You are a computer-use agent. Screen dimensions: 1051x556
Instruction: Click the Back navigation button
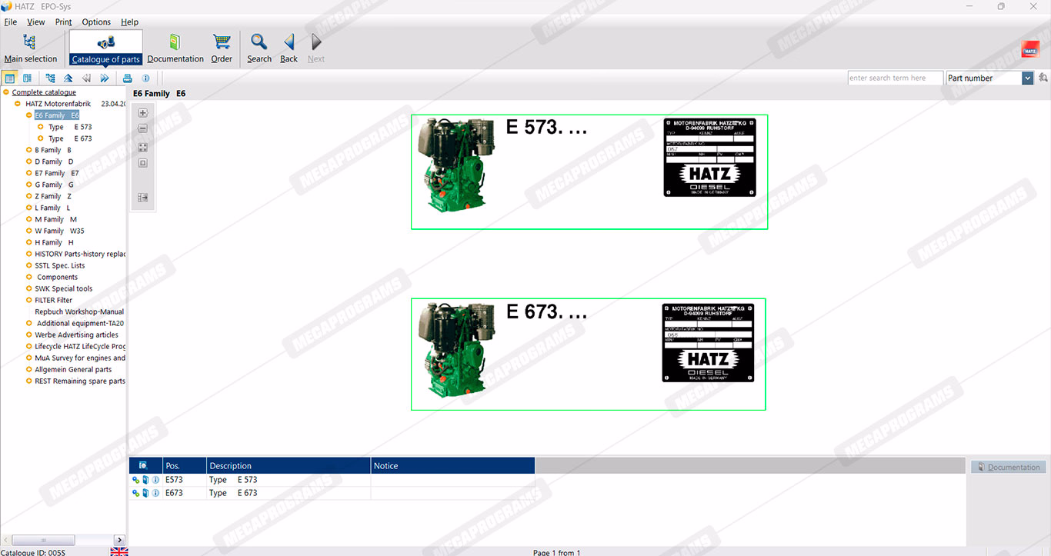[289, 48]
